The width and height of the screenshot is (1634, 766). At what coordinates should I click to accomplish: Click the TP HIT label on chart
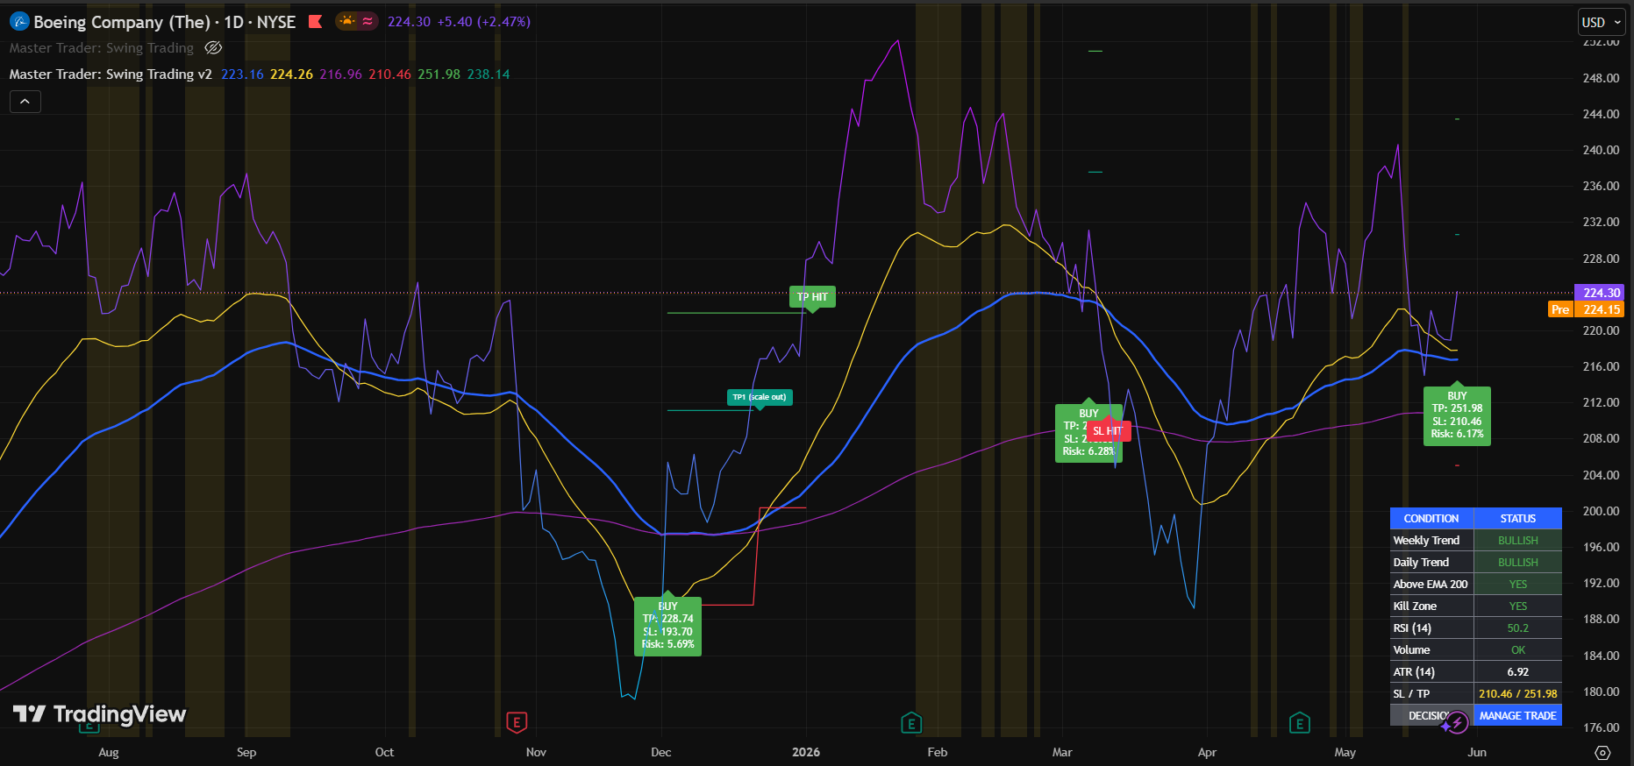[x=812, y=297]
